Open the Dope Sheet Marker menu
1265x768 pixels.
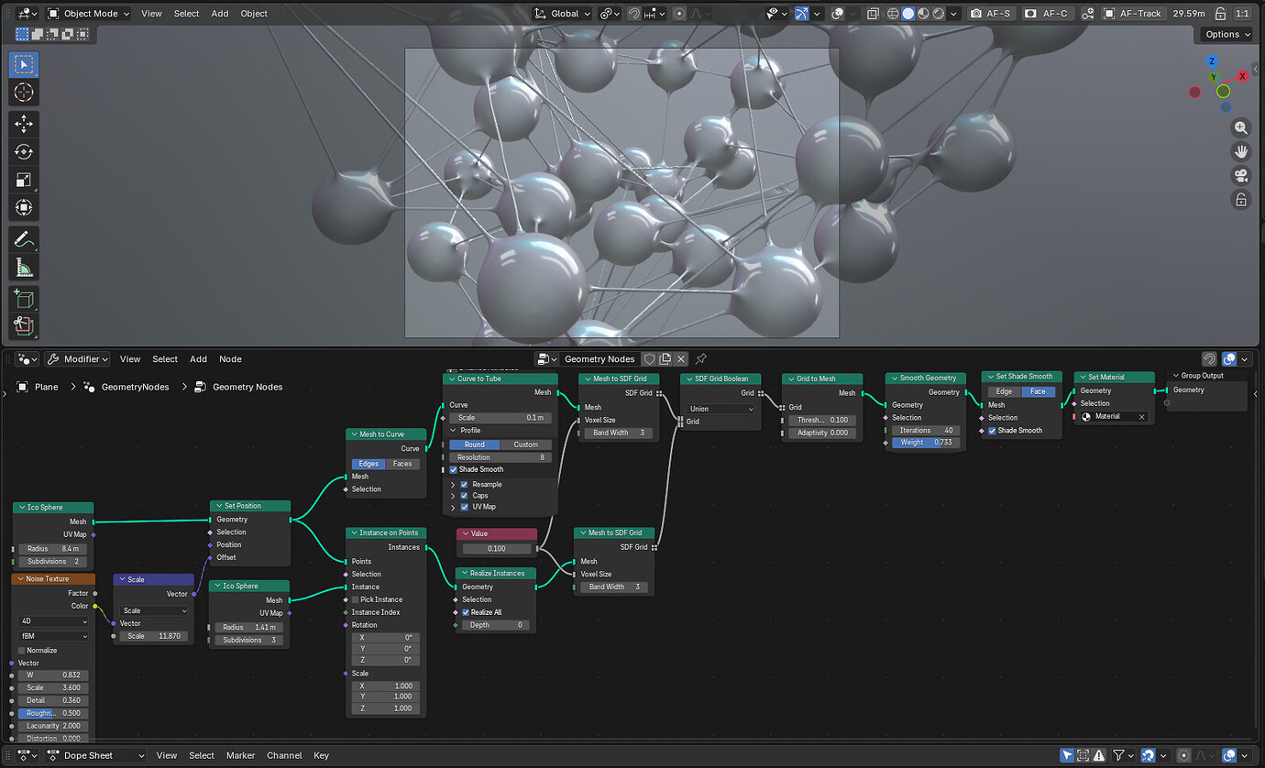pos(240,755)
